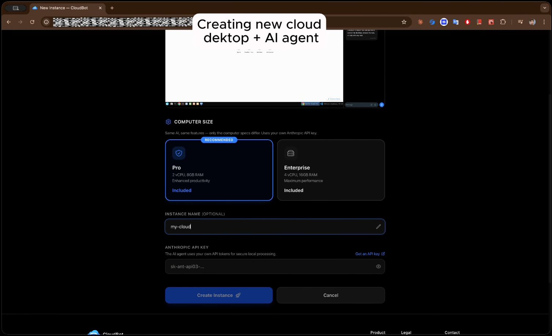Open the browser's three-dot menu
Screen dimensions: 552x336
click(x=544, y=22)
